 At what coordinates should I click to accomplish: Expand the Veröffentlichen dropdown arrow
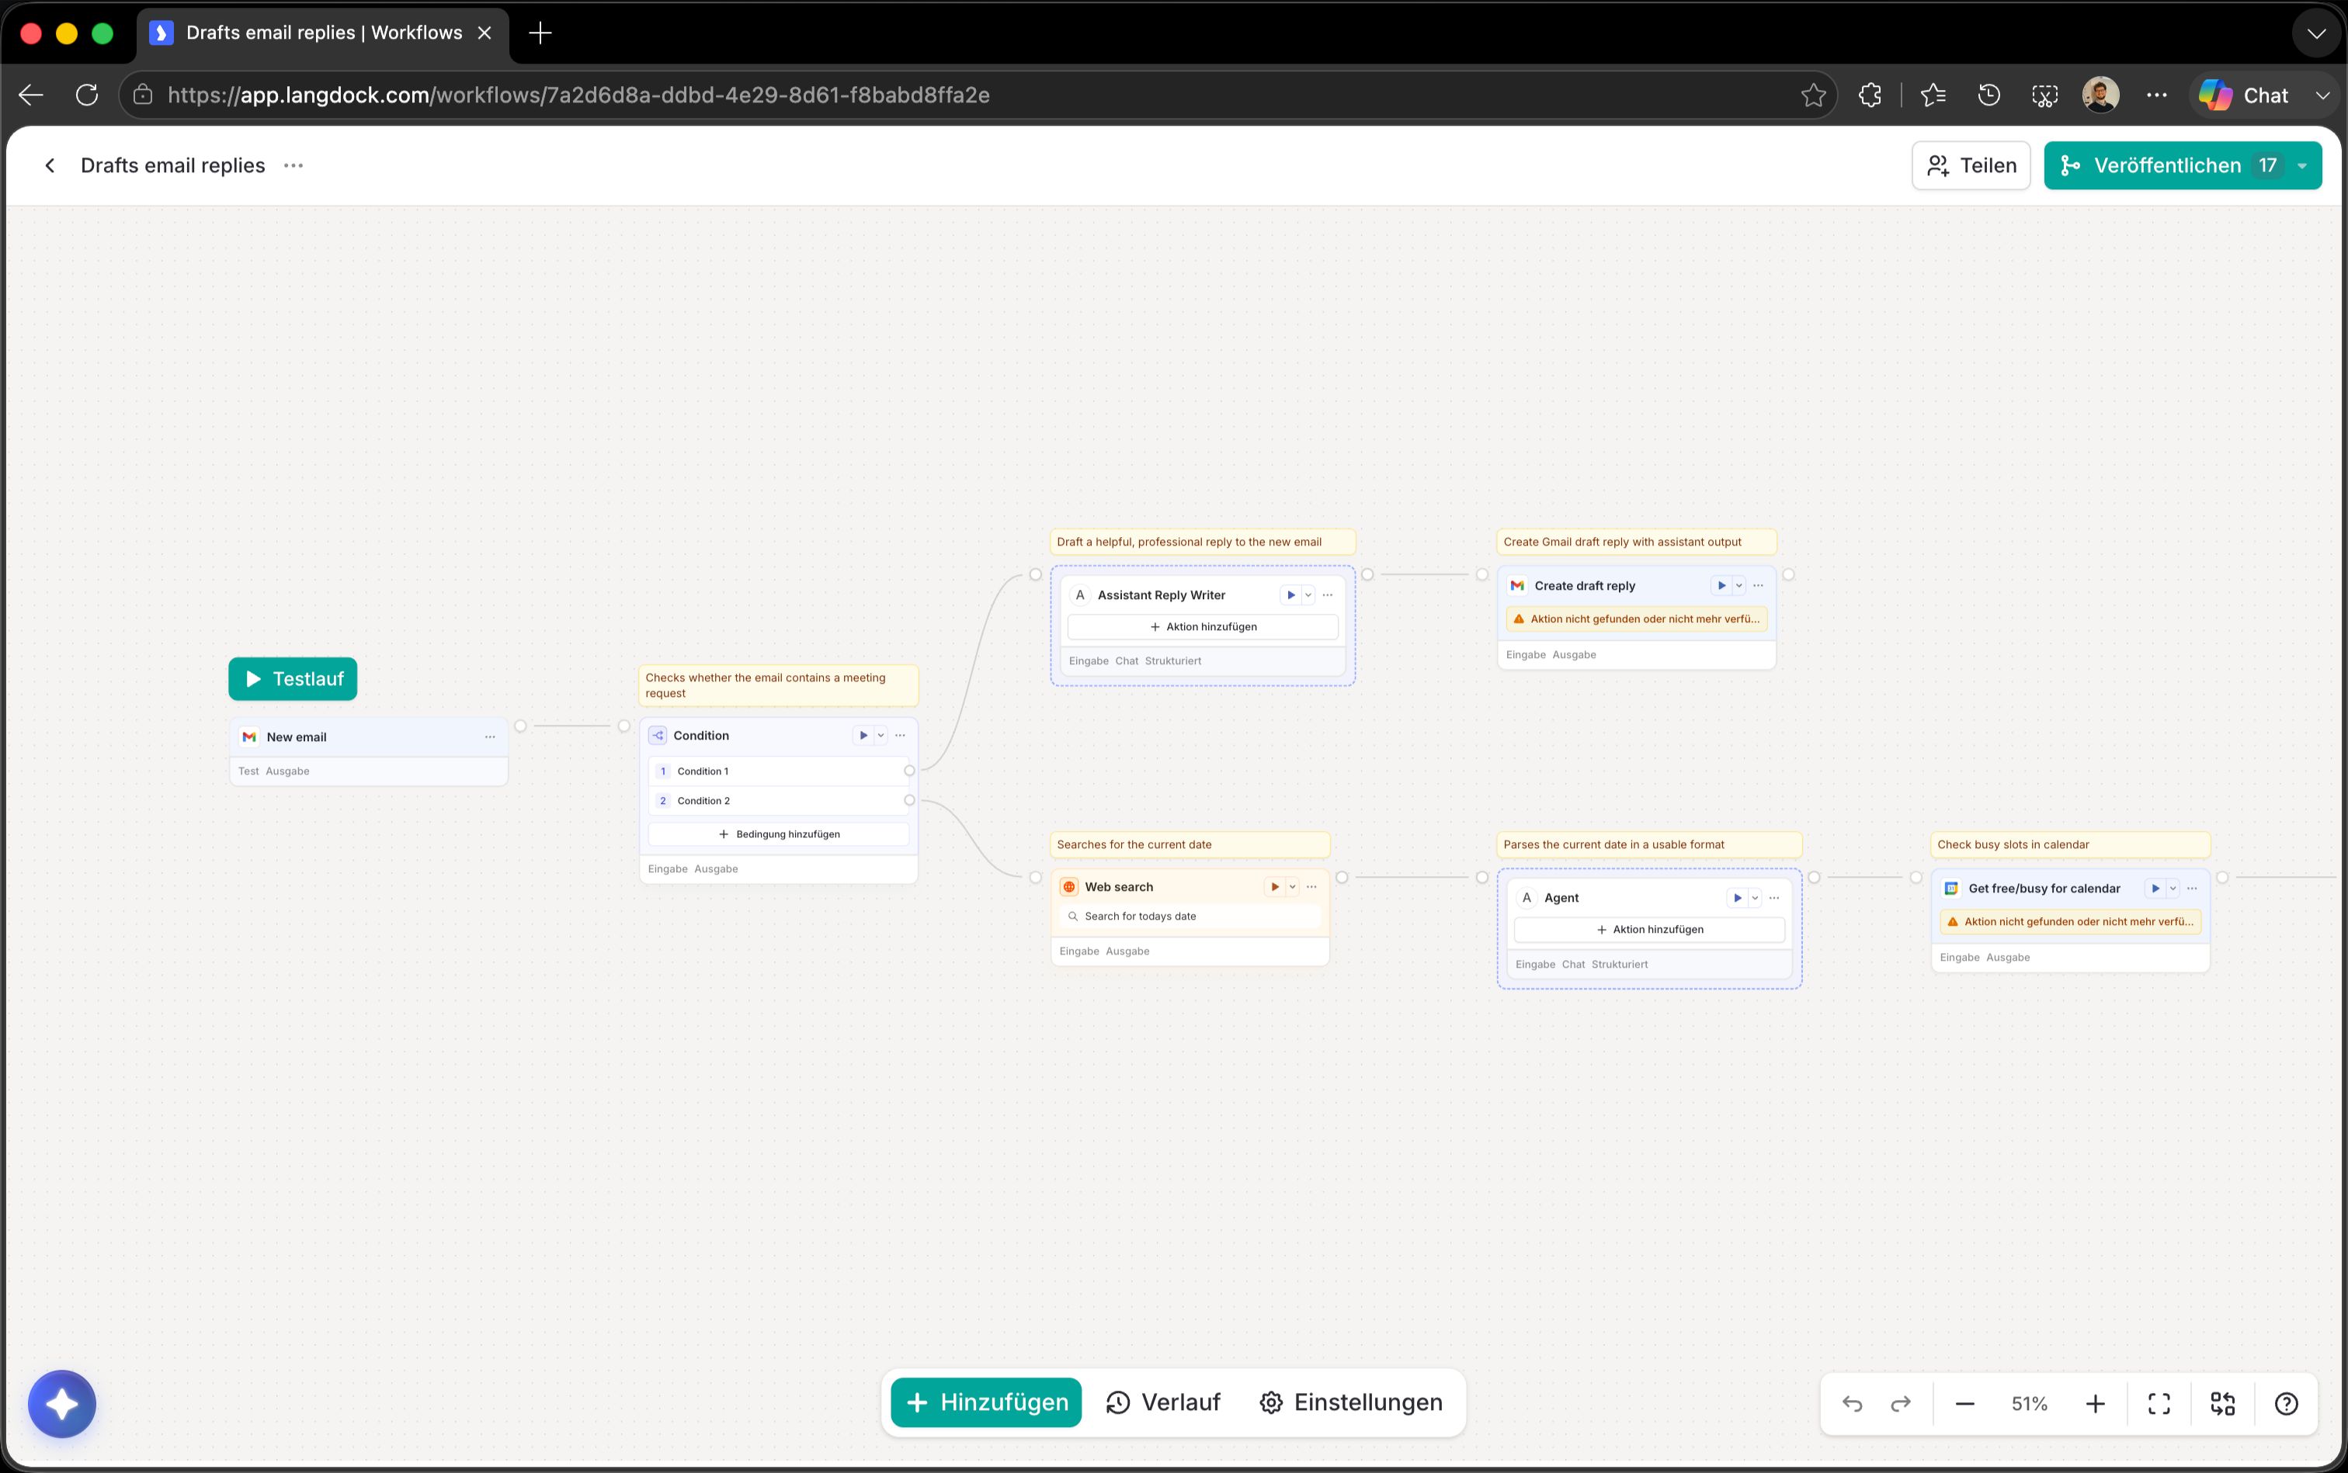[2302, 165]
